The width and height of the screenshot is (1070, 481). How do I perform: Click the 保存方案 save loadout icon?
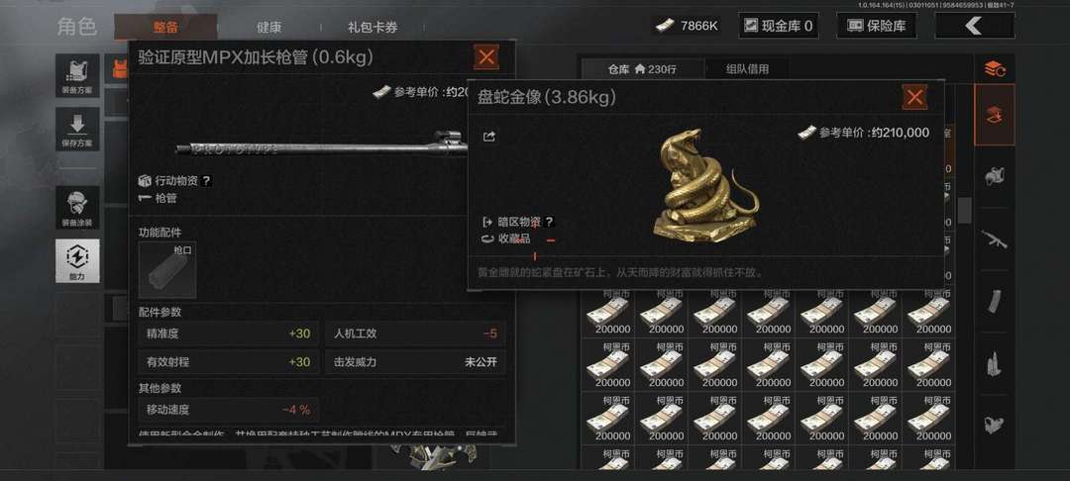[x=77, y=129]
